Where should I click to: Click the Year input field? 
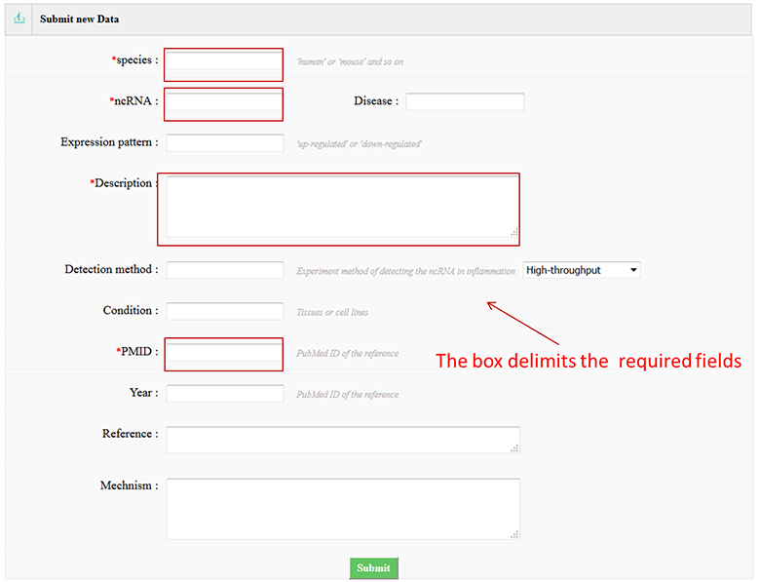pyautogui.click(x=224, y=393)
